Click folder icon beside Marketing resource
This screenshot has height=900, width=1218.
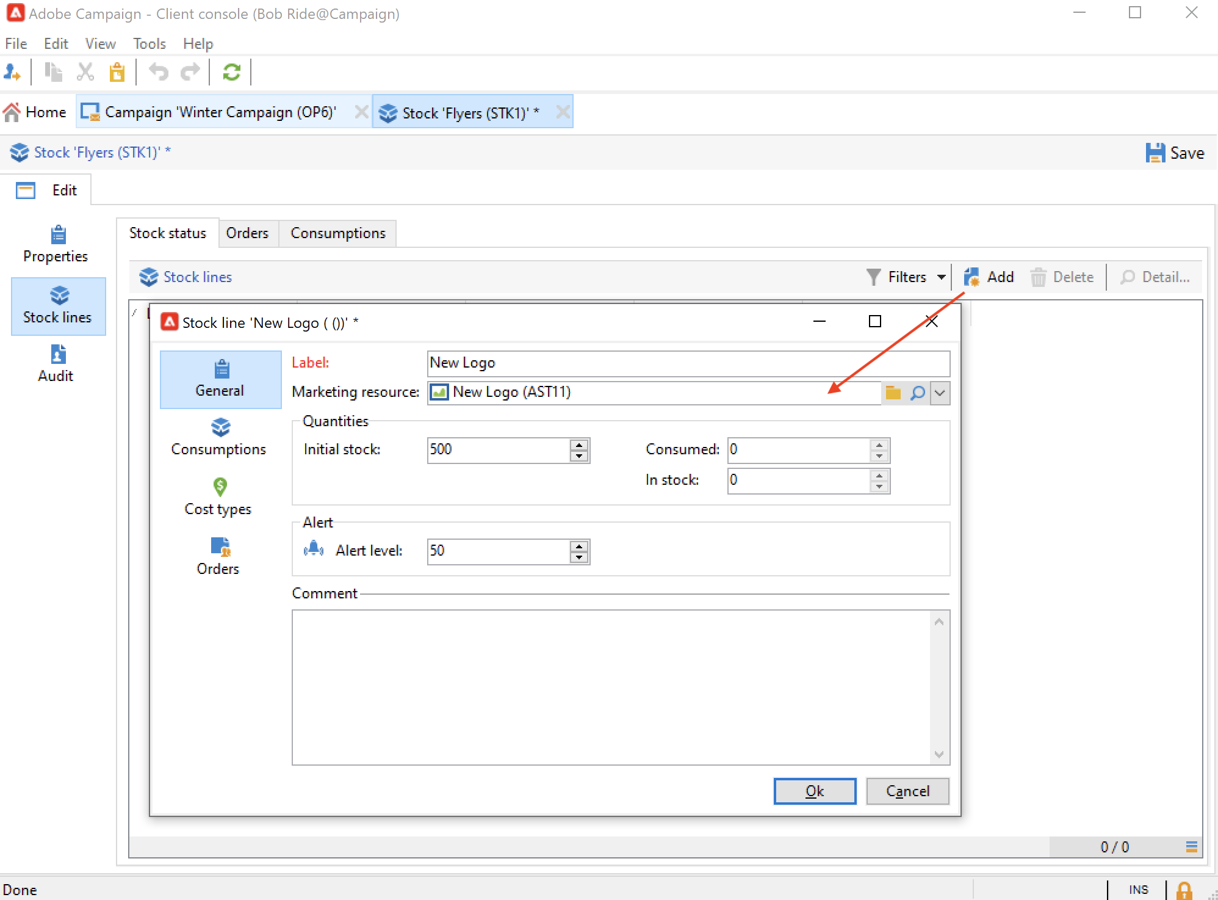pyautogui.click(x=893, y=393)
